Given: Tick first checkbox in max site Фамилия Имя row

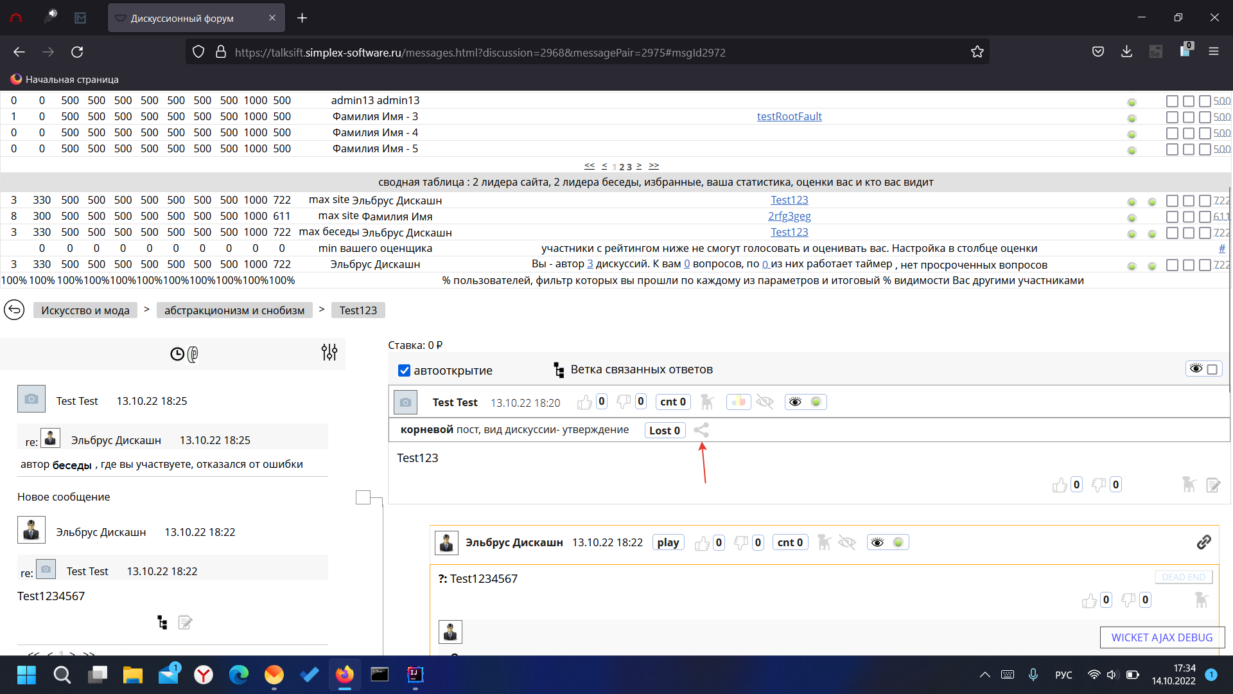Looking at the screenshot, I should click(1172, 217).
